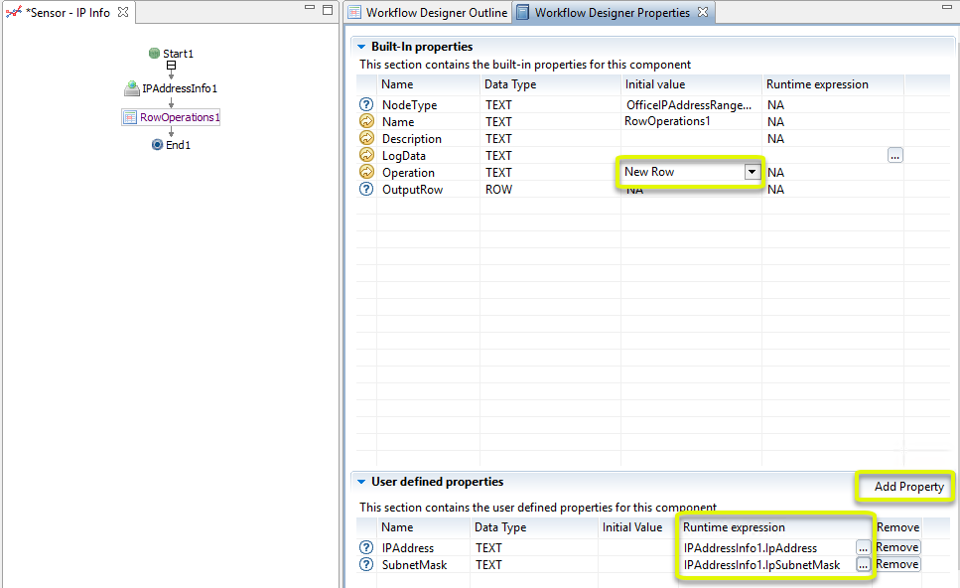Click the icon beside Operation property
The image size is (960, 588).
pyautogui.click(x=366, y=172)
